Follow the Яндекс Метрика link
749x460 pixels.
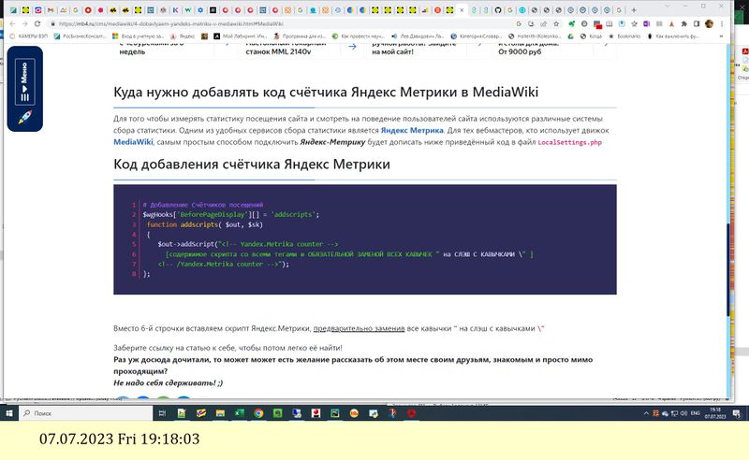tap(412, 130)
